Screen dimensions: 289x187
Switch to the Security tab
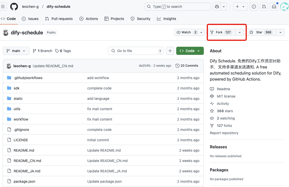[x=140, y=19]
